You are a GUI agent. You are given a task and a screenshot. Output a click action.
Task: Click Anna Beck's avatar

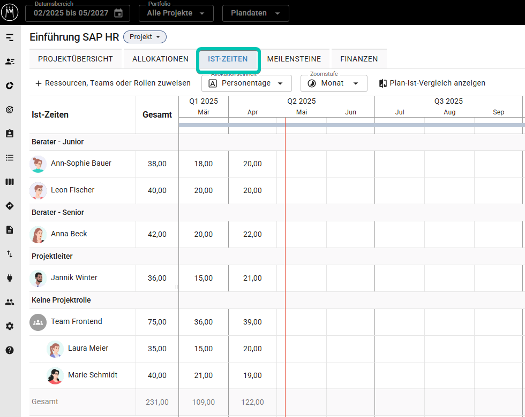(38, 235)
